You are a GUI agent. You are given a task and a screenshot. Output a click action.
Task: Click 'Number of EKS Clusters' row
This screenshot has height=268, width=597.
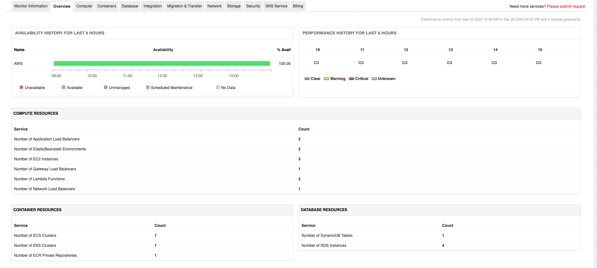click(152, 246)
